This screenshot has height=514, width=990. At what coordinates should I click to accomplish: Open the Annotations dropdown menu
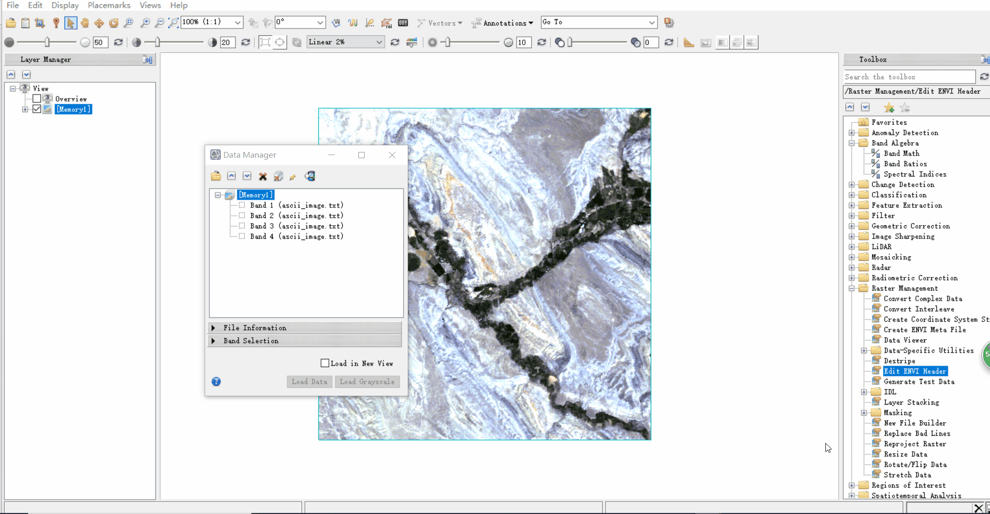coord(502,23)
